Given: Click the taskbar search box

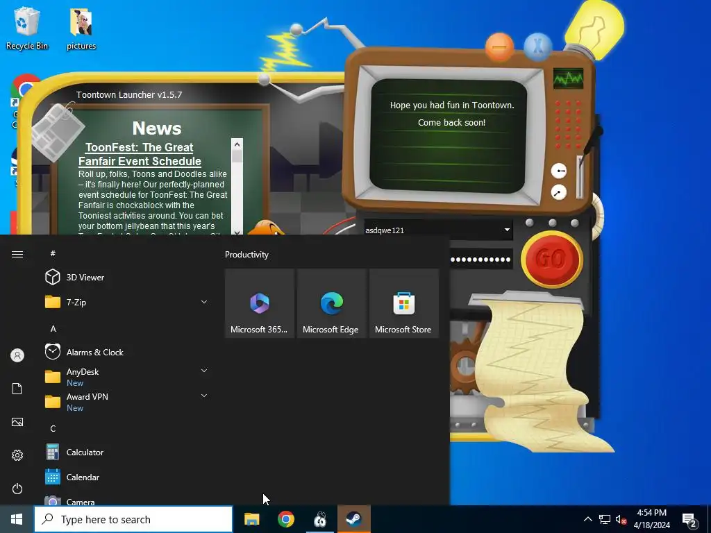Looking at the screenshot, I should point(133,519).
